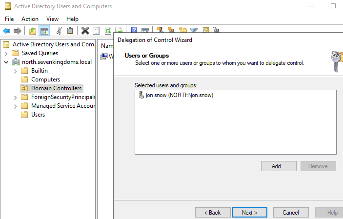Screen dimensions: 343x219
Task: Click the Show/Hide Action Pane icon
Action: (145, 30)
